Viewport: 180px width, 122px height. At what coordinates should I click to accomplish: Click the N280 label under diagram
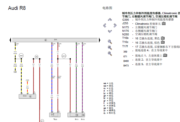coord(55,119)
